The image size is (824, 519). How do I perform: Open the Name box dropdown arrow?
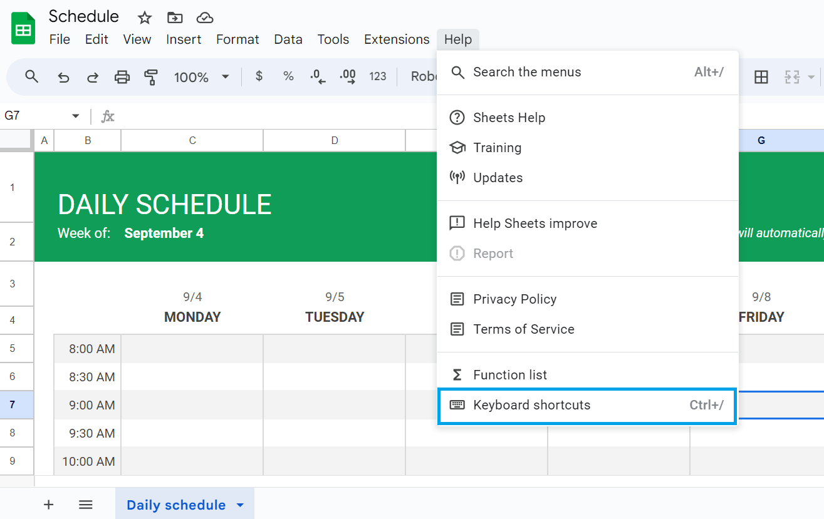pyautogui.click(x=76, y=116)
